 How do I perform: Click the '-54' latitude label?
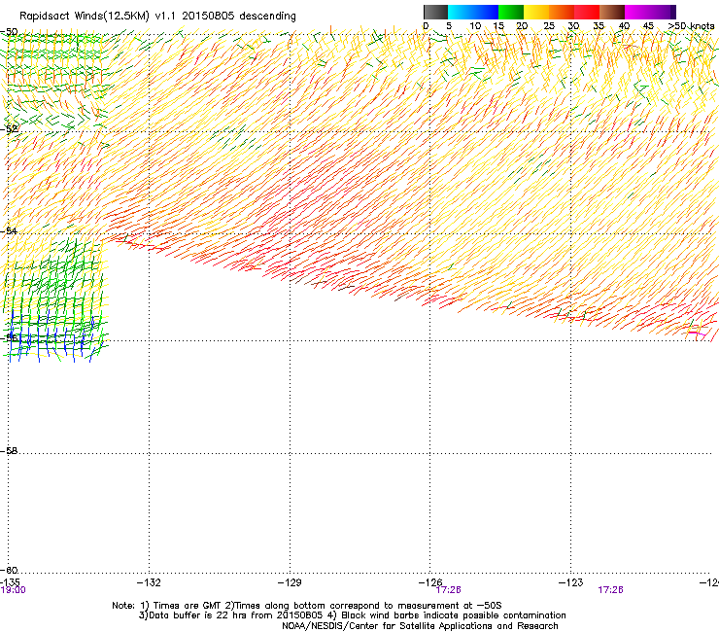point(9,230)
